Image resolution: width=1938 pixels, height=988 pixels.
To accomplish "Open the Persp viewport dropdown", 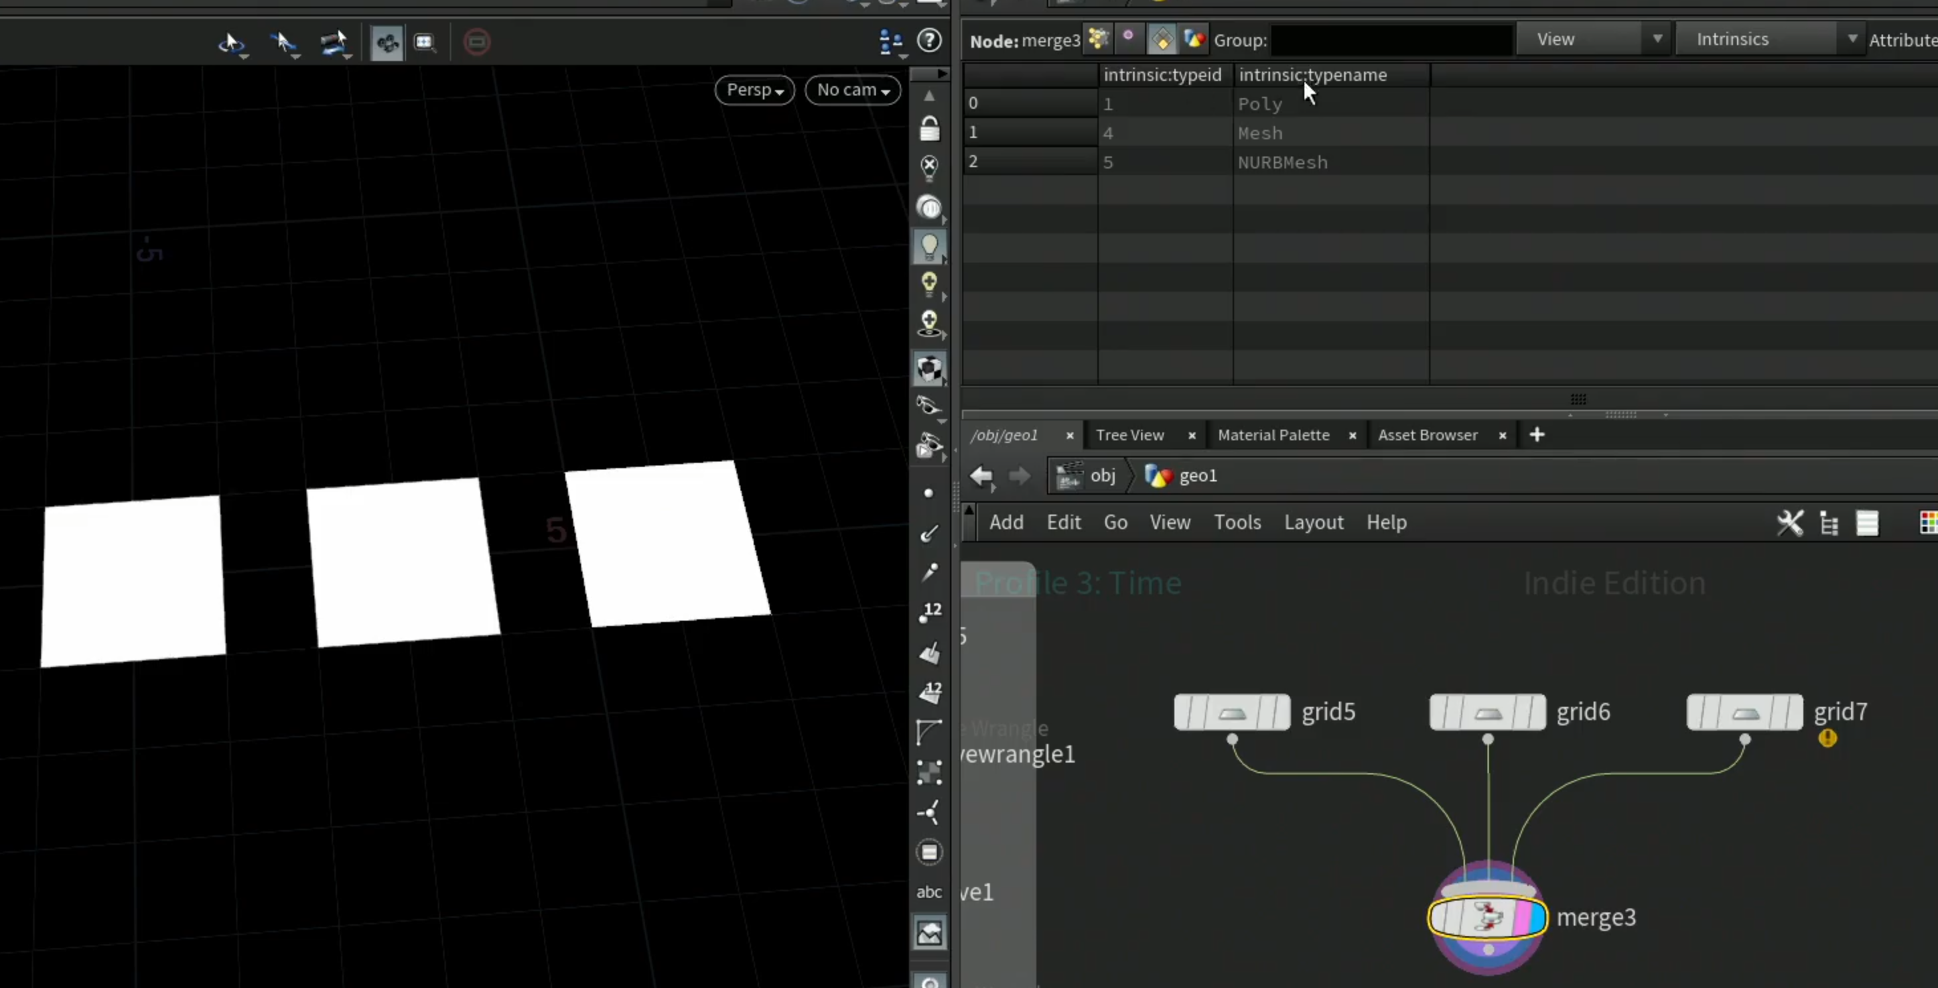I will 754,90.
